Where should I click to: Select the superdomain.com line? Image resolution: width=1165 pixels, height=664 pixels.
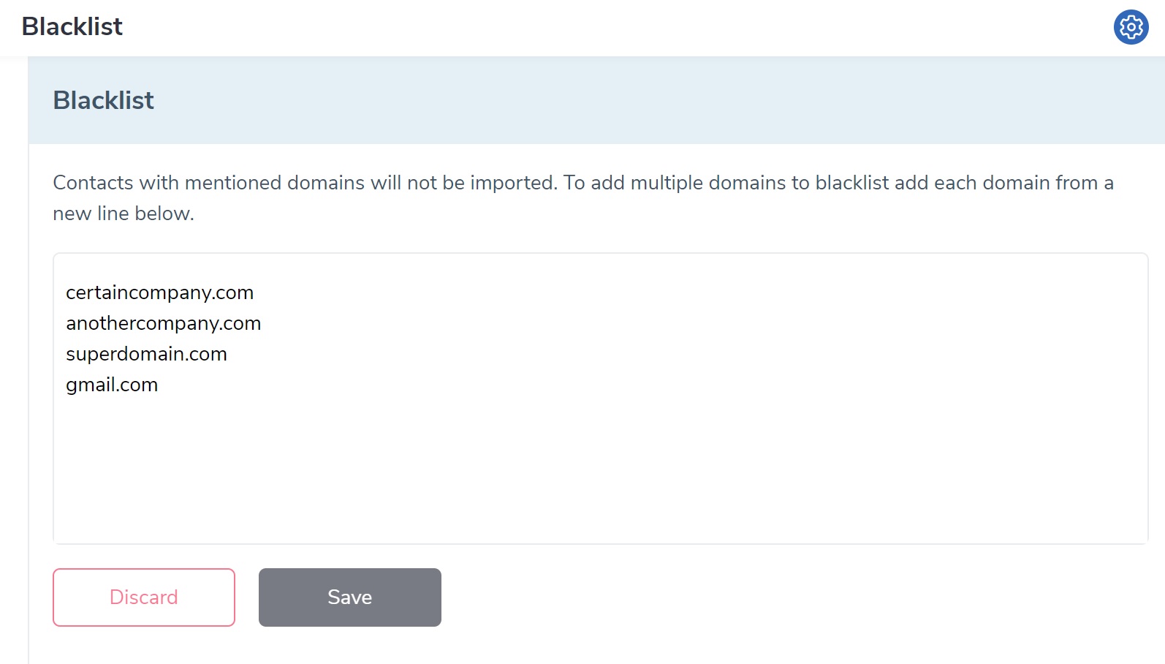(x=146, y=354)
